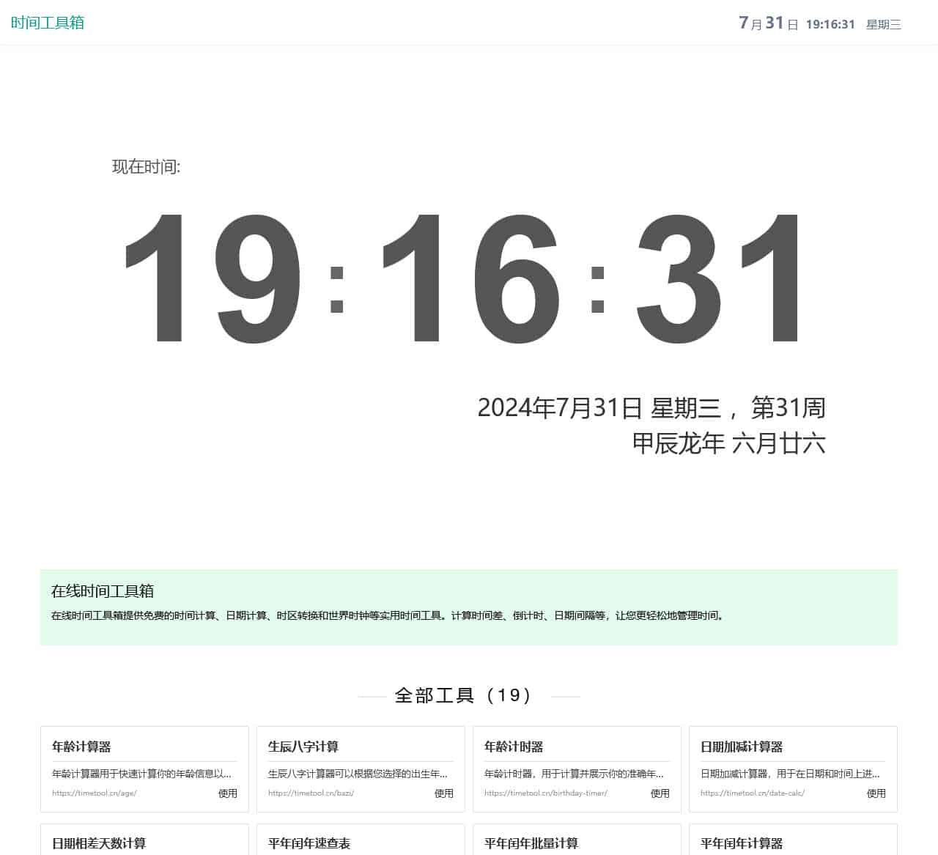Open the 年龄计算器 tool card title

tap(81, 747)
